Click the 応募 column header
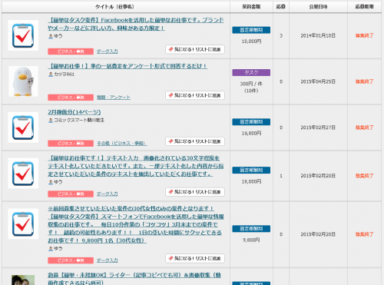Image resolution: width=384 pixels, height=285 pixels. (x=281, y=7)
